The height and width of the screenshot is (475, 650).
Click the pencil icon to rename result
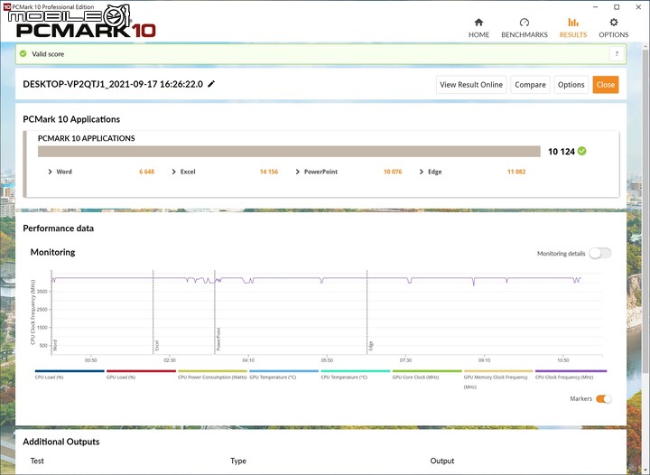[x=211, y=84]
